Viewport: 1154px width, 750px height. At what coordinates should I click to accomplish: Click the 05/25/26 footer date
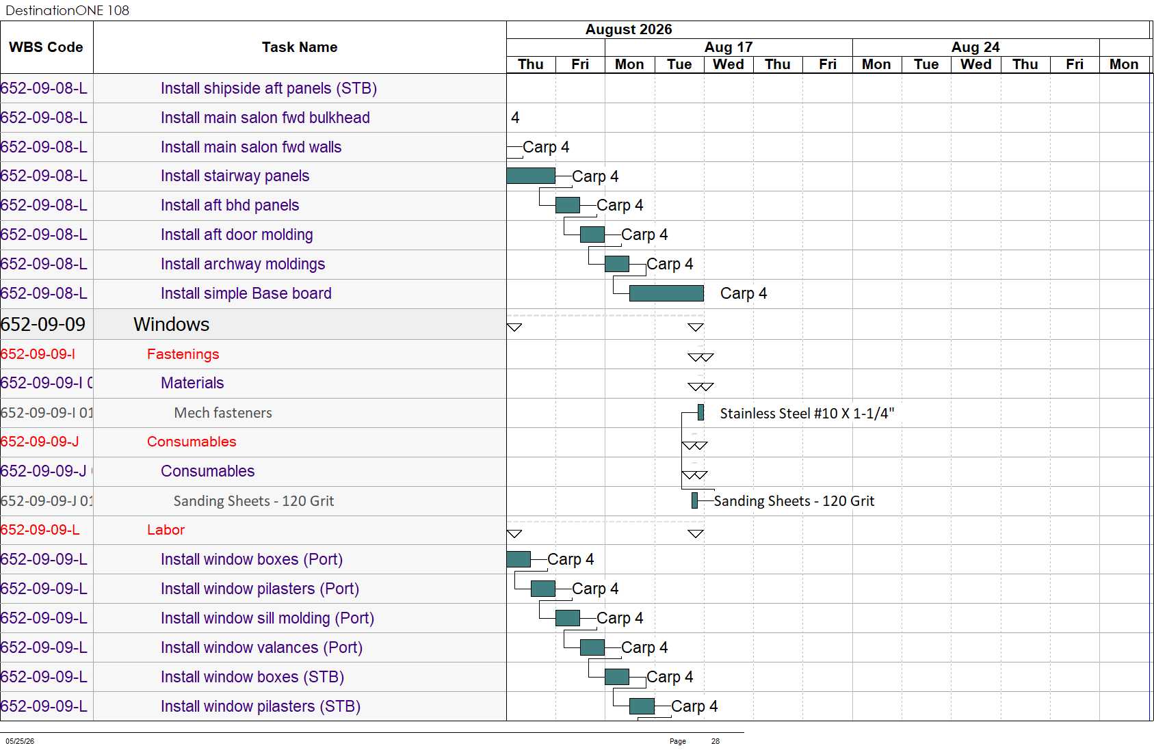pos(20,741)
